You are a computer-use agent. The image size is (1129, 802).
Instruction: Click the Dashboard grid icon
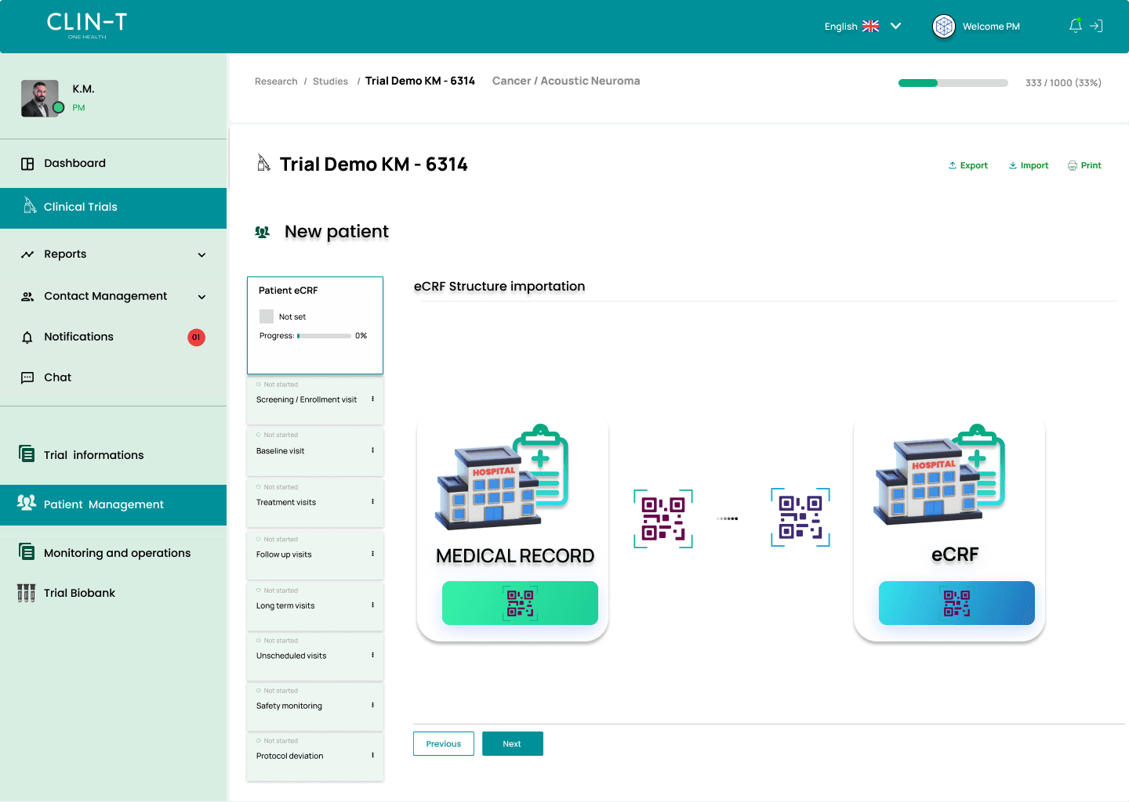tap(27, 164)
